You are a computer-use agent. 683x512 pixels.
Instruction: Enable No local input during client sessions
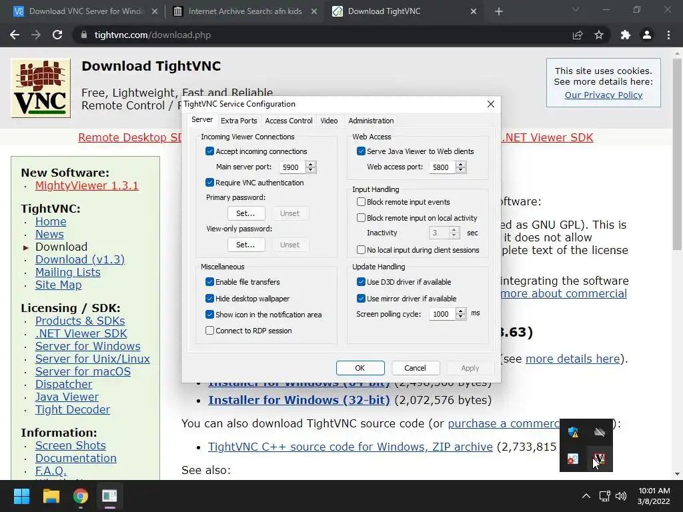pyautogui.click(x=361, y=250)
